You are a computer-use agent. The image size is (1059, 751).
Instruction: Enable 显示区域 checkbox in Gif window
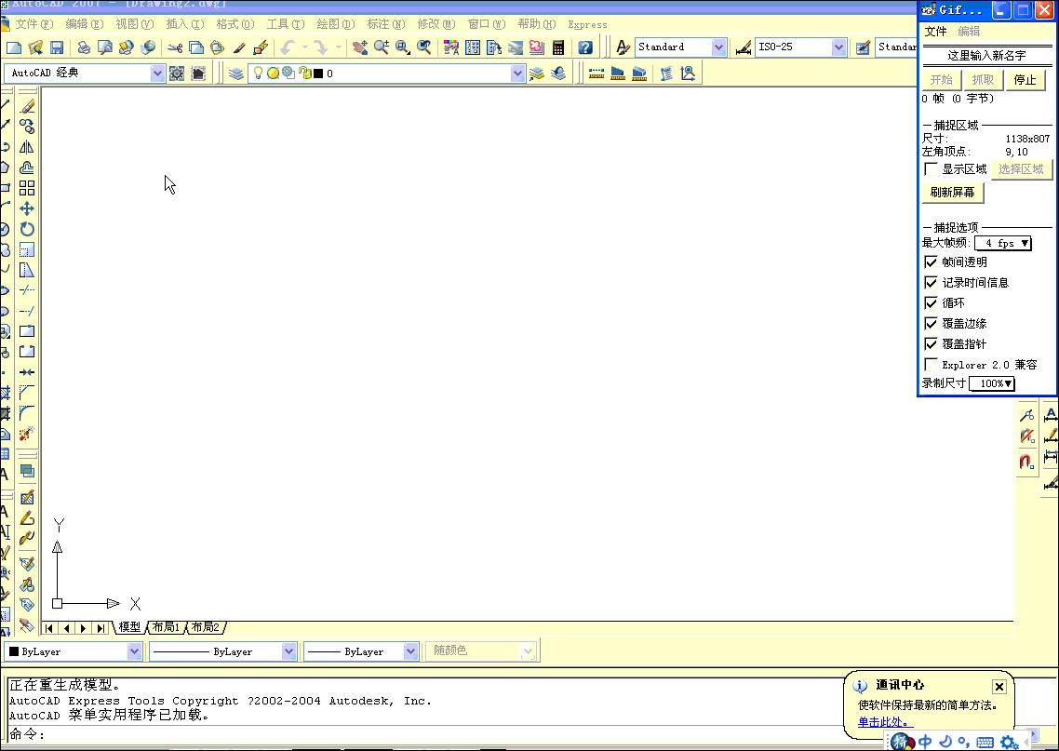931,168
